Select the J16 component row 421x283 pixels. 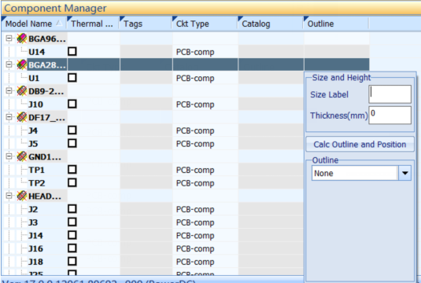pyautogui.click(x=185, y=248)
